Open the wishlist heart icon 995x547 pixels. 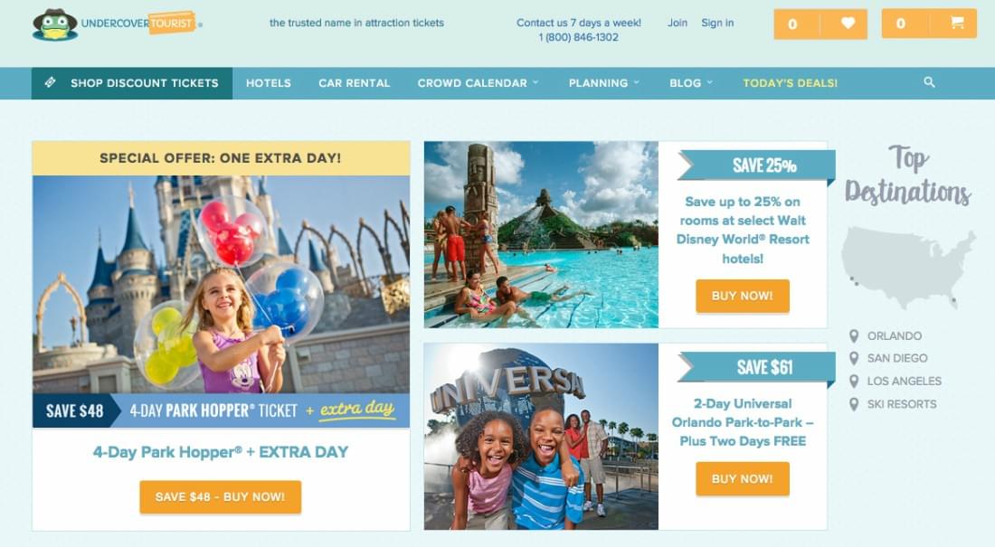point(848,24)
